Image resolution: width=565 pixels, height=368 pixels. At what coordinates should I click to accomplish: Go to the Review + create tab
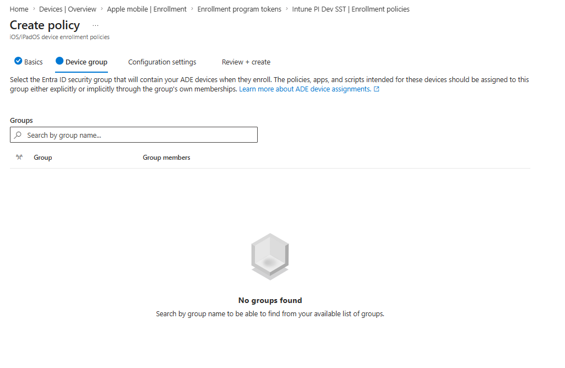point(246,62)
